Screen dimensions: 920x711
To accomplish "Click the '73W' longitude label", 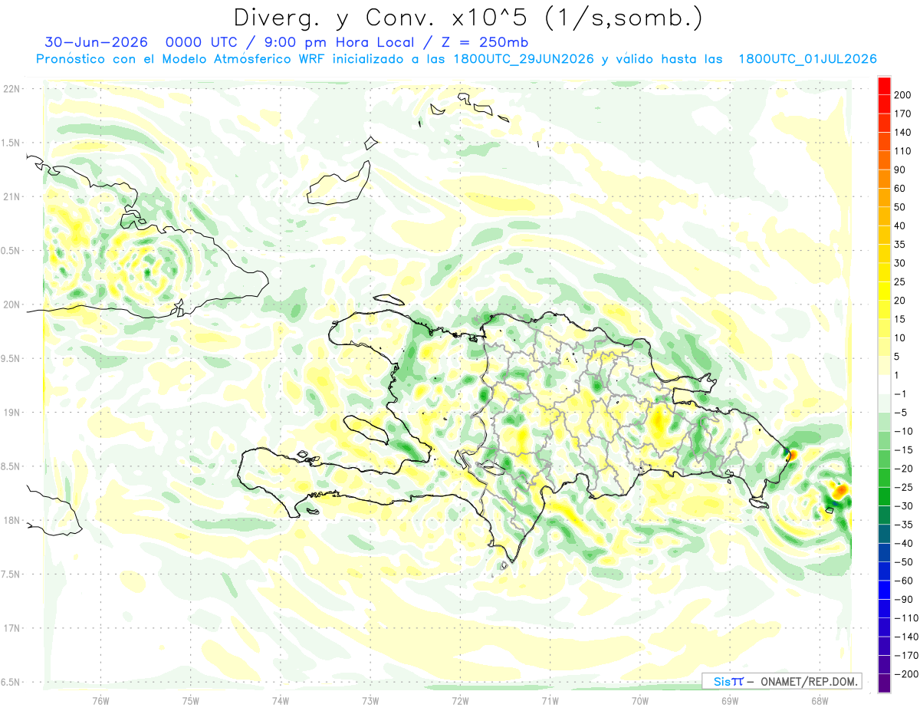I will click(x=370, y=700).
